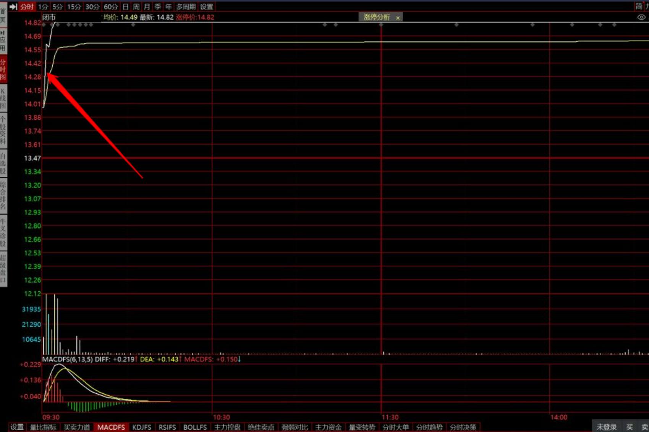Click 设置 in the bottom indicator bar
The width and height of the screenshot is (649, 432).
pos(17,427)
